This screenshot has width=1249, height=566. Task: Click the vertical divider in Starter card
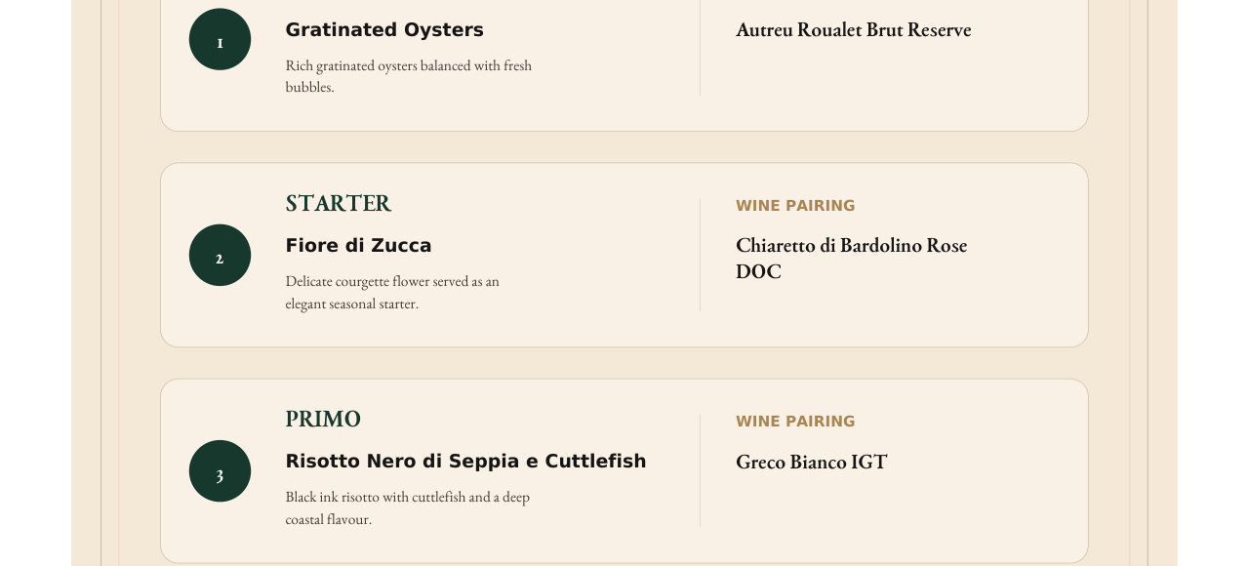click(700, 256)
